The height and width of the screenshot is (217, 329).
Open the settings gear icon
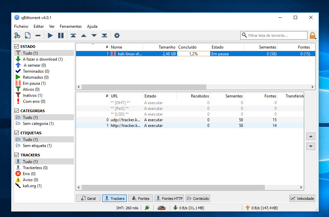click(x=117, y=35)
